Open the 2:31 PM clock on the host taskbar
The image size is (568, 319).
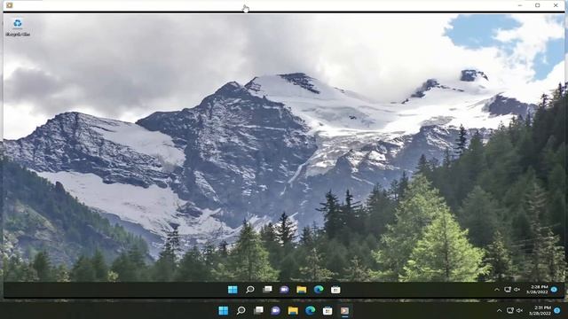pos(540,310)
